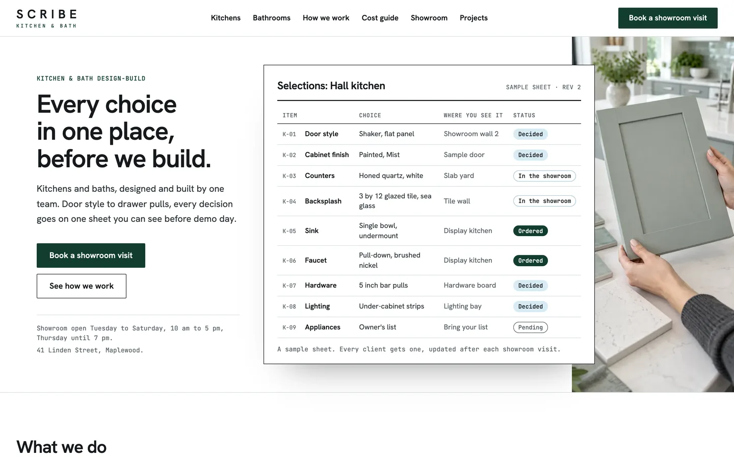The height and width of the screenshot is (459, 734).
Task: Click the "Door style" item name
Action: pos(322,134)
